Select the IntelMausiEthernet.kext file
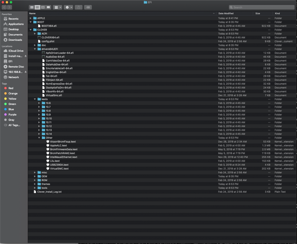This screenshot has height=244, width=297. pos(64,157)
